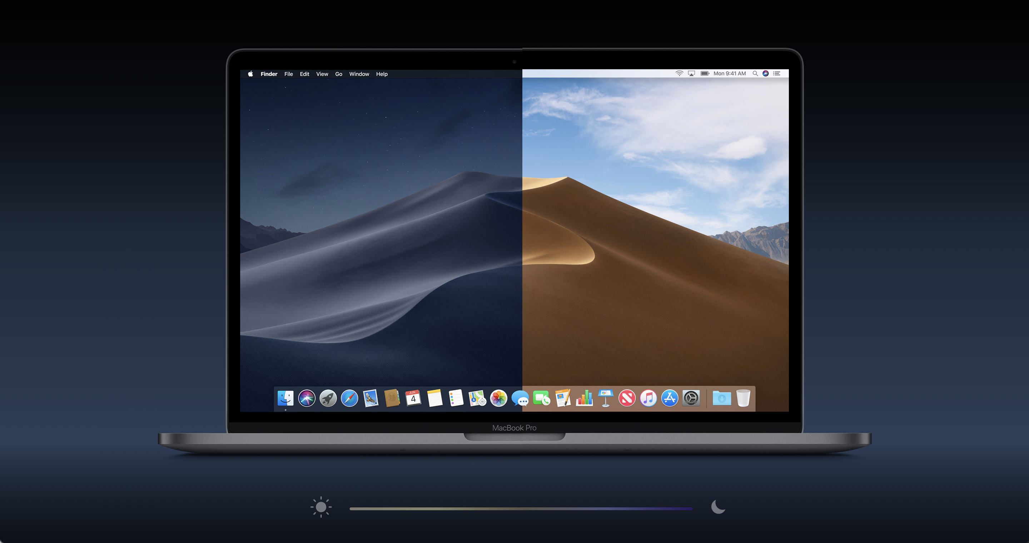Viewport: 1029px width, 543px height.
Task: Open Notes app in Dock
Action: [x=434, y=398]
